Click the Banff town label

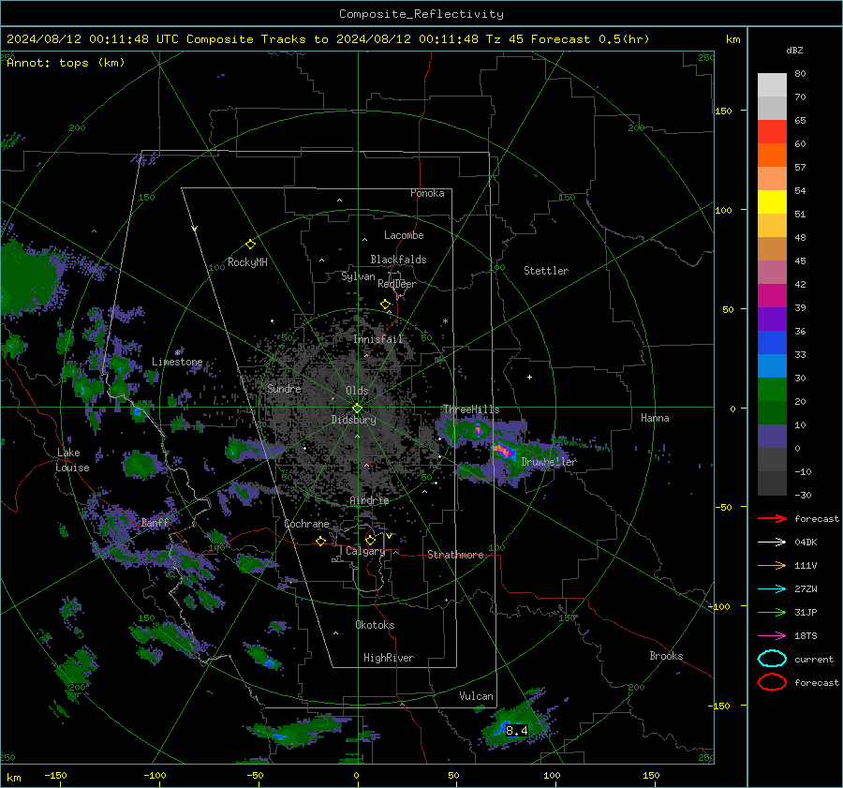point(155,523)
